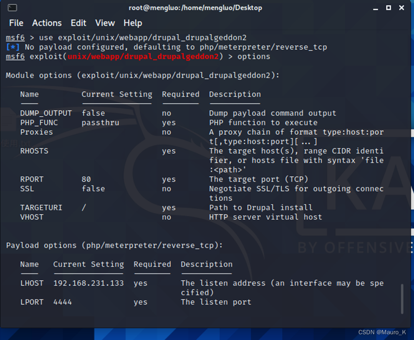This screenshot has width=414, height=340.
Task: Click the 'Payload options' heading line
Action: click(x=114, y=245)
